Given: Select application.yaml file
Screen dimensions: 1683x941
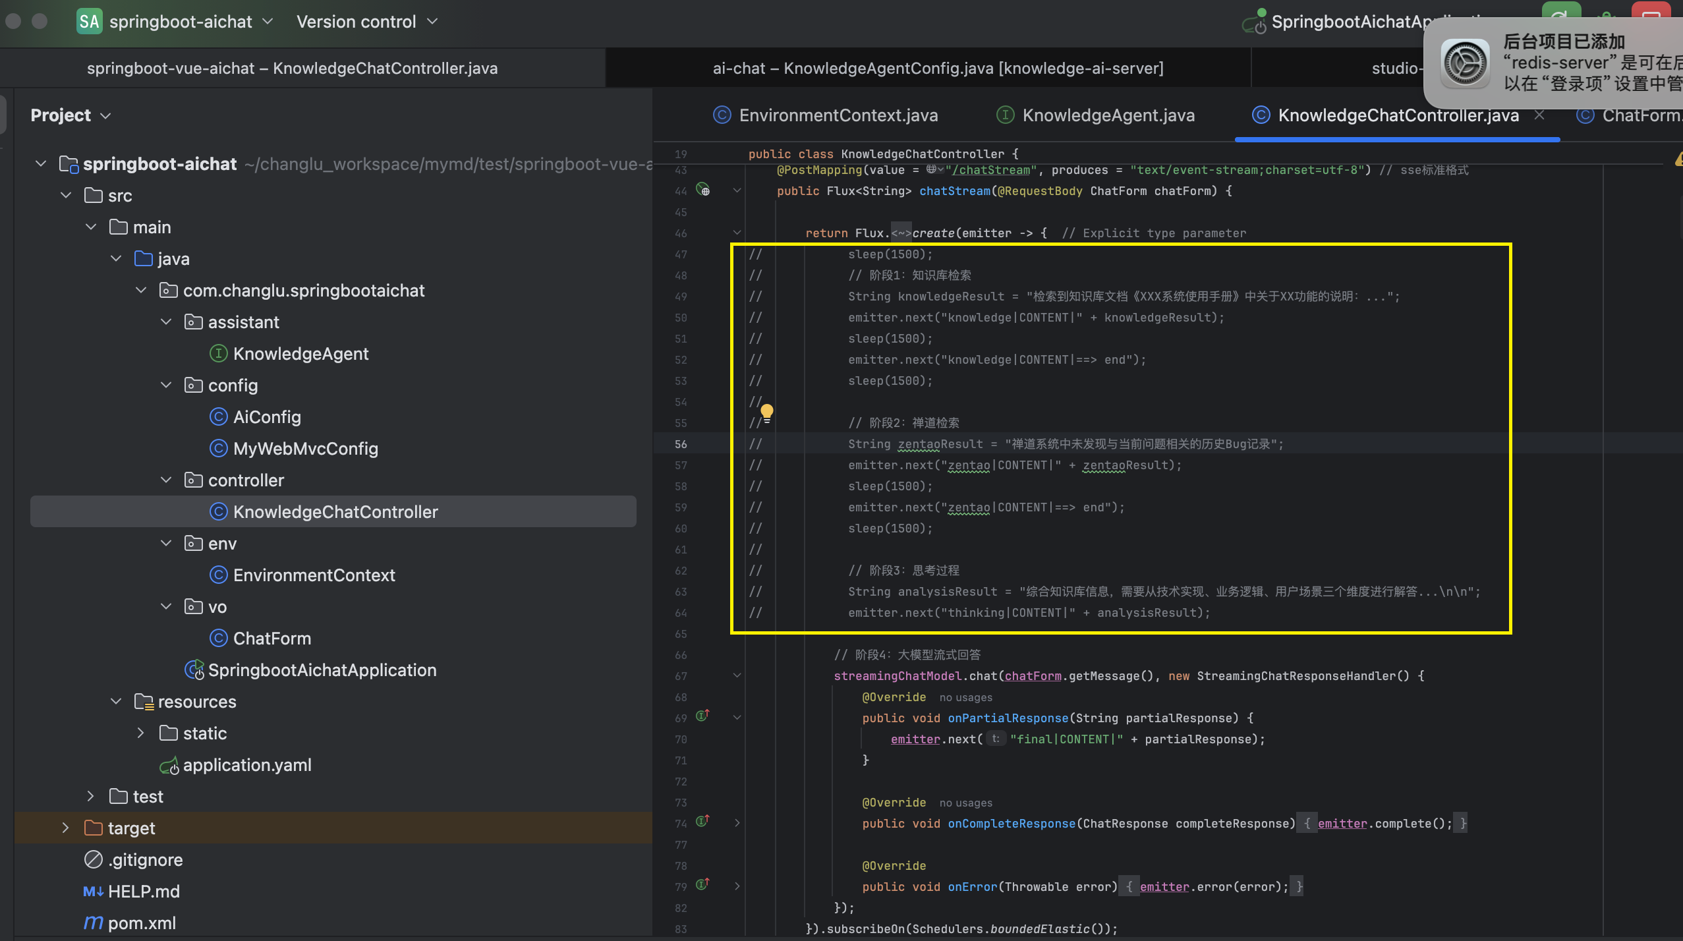Looking at the screenshot, I should (247, 765).
